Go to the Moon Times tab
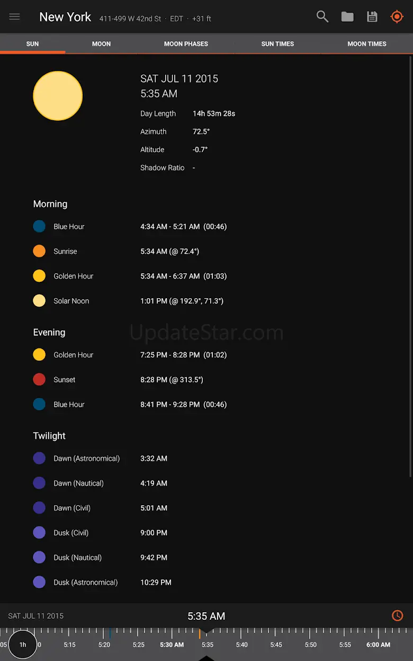This screenshot has width=413, height=661. pyautogui.click(x=367, y=44)
